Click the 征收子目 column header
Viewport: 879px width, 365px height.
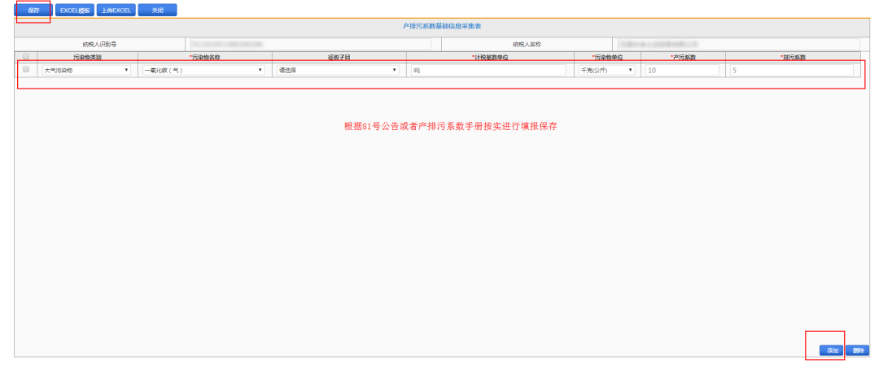(339, 57)
